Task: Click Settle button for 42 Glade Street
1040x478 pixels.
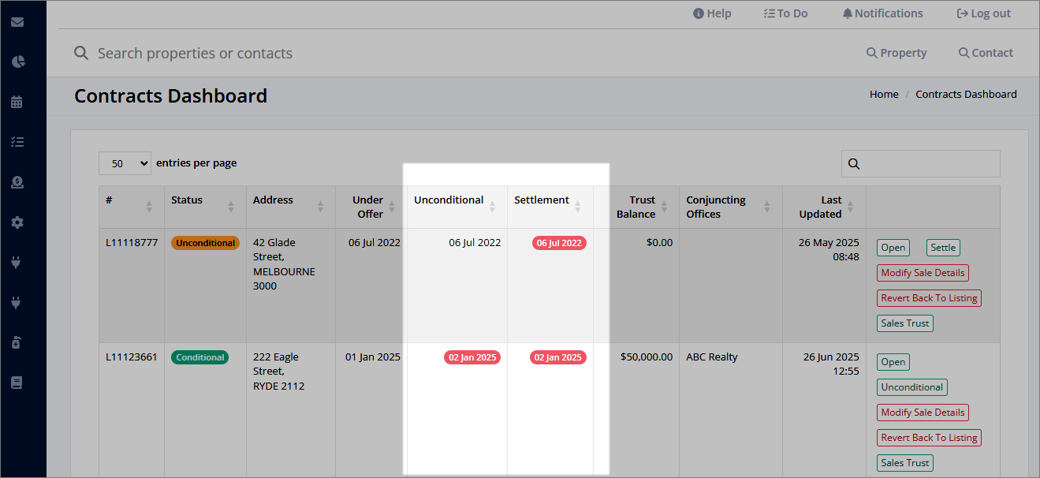Action: (943, 248)
